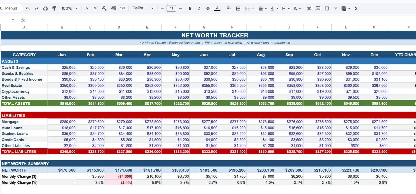Open horizontal align dropdown

[x=263, y=8]
